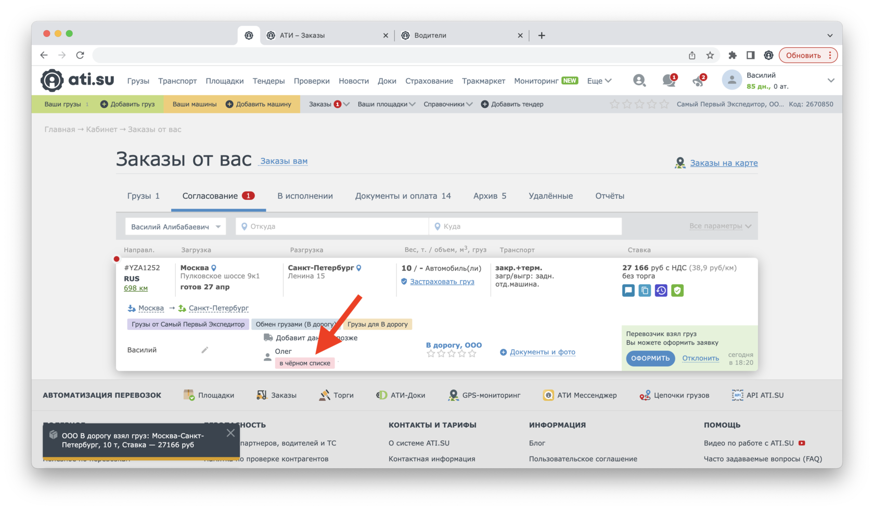The width and height of the screenshot is (874, 510).
Task: Click the 698 км distance link
Action: [136, 288]
